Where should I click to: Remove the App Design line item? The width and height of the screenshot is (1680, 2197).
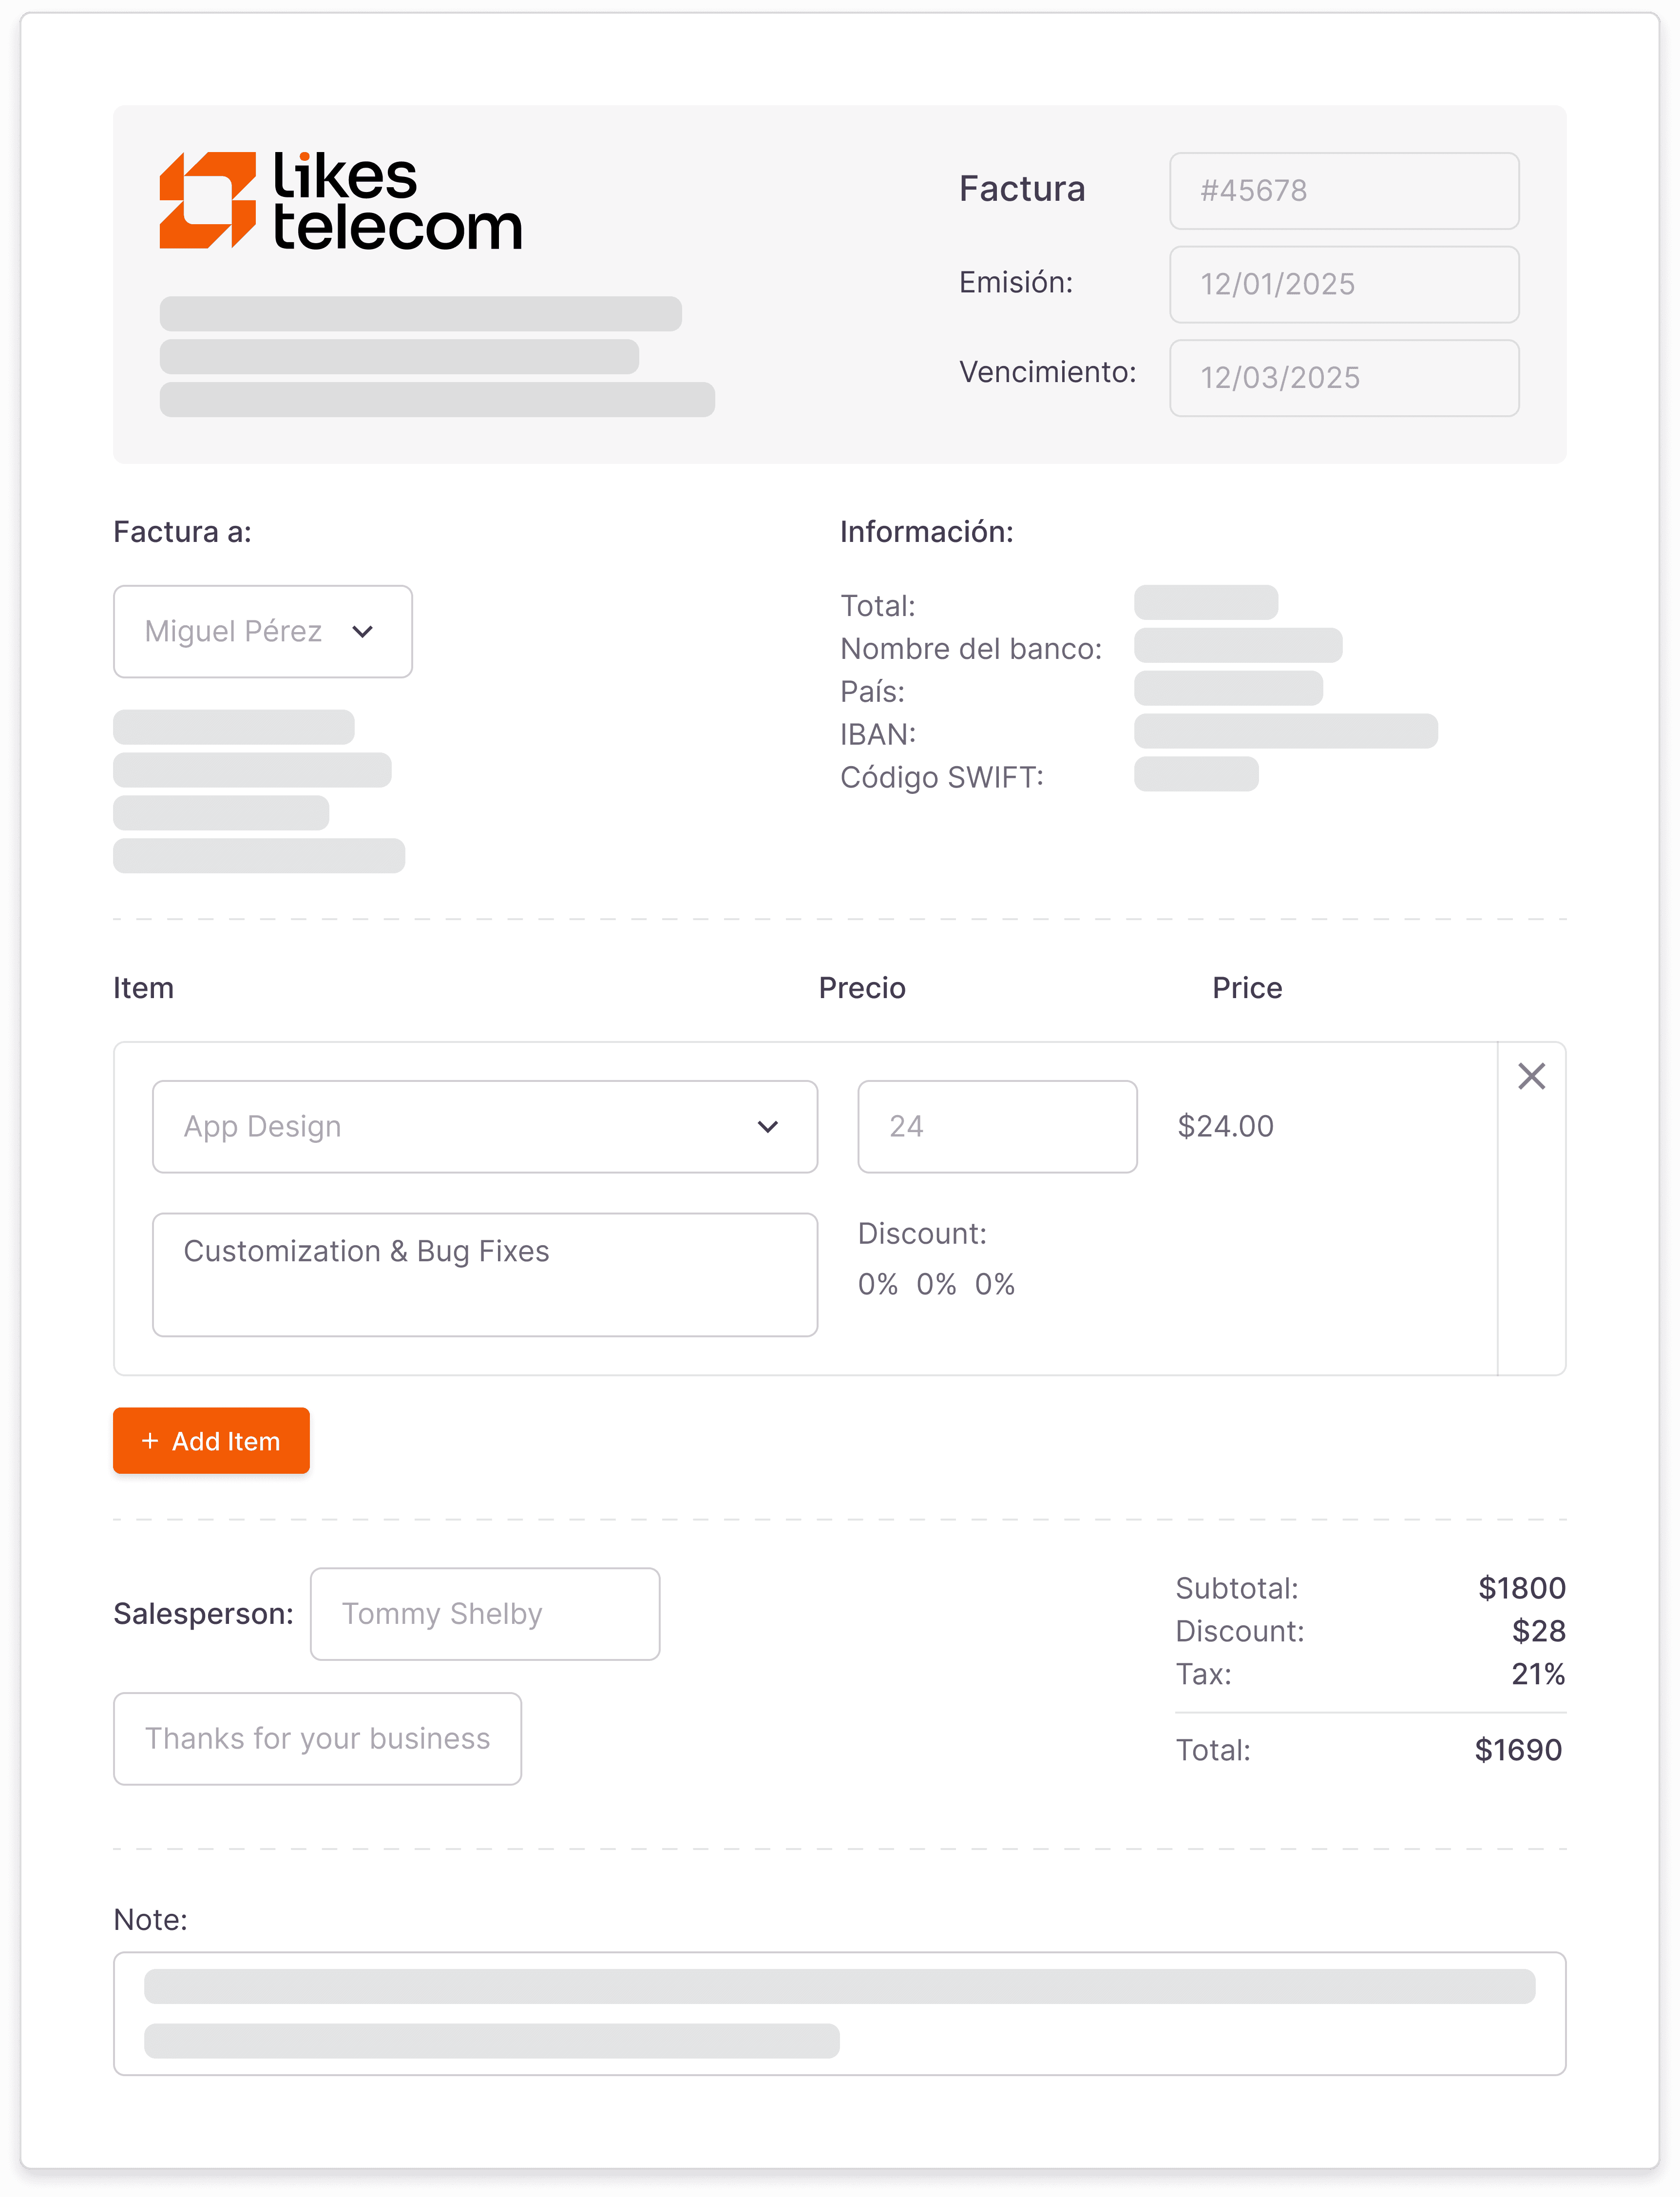click(x=1531, y=1076)
